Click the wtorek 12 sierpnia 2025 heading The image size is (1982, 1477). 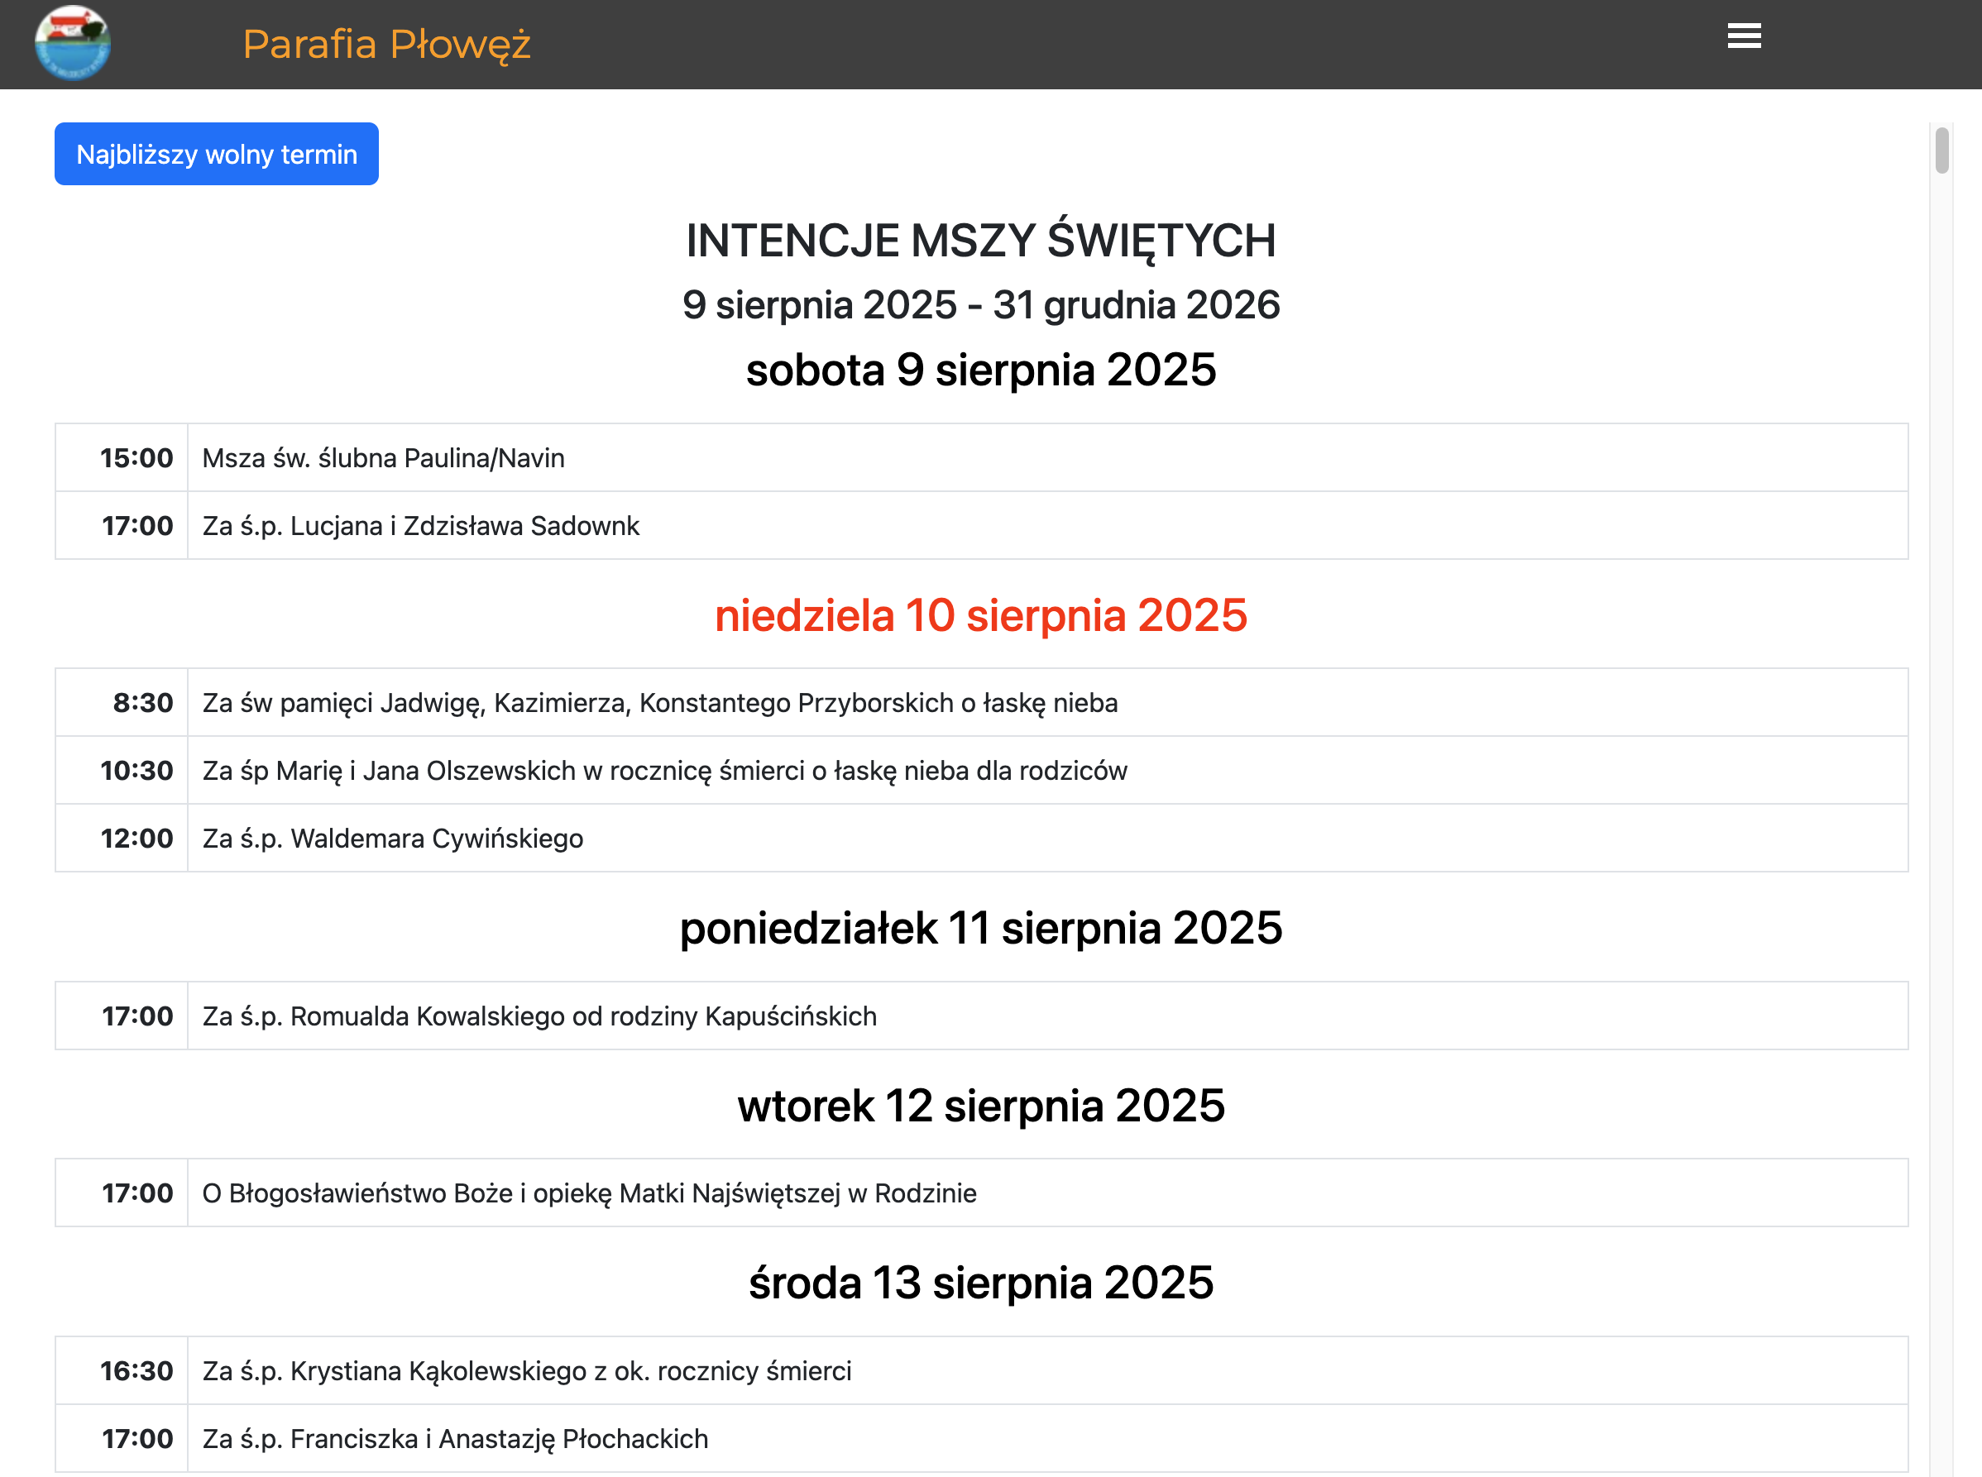[980, 1106]
